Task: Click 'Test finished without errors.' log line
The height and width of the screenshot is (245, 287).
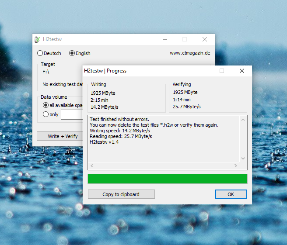Action: 119,119
